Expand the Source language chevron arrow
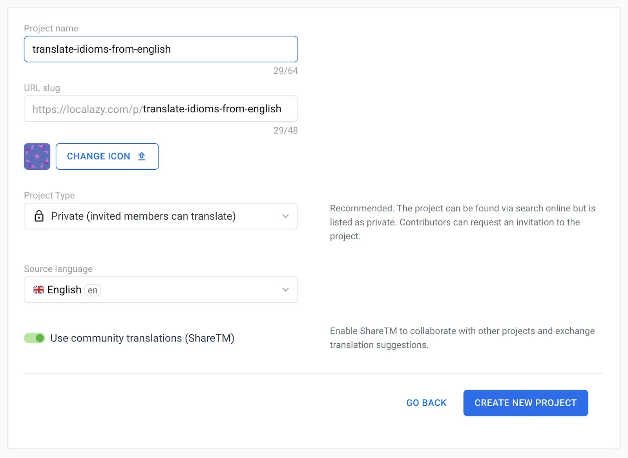Image resolution: width=628 pixels, height=458 pixels. click(285, 290)
